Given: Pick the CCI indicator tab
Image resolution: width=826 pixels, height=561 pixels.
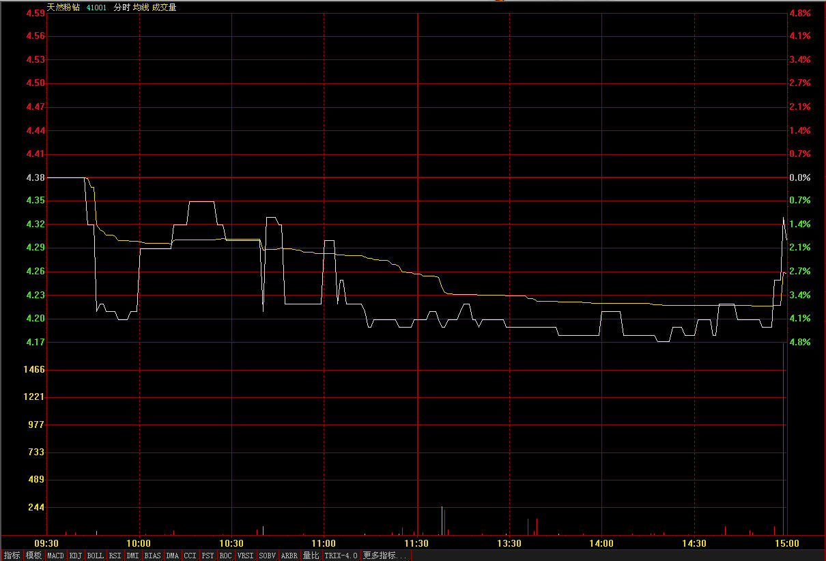Looking at the screenshot, I should tap(190, 556).
